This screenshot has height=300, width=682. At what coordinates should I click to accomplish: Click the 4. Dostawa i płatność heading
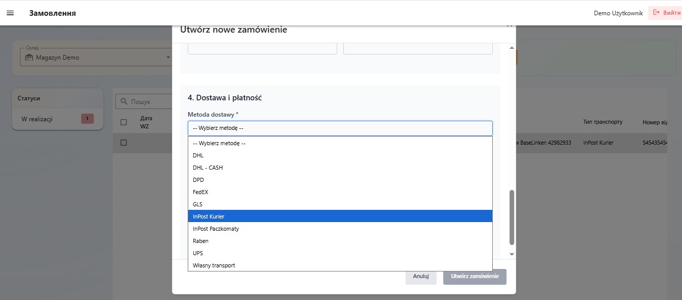pos(224,97)
